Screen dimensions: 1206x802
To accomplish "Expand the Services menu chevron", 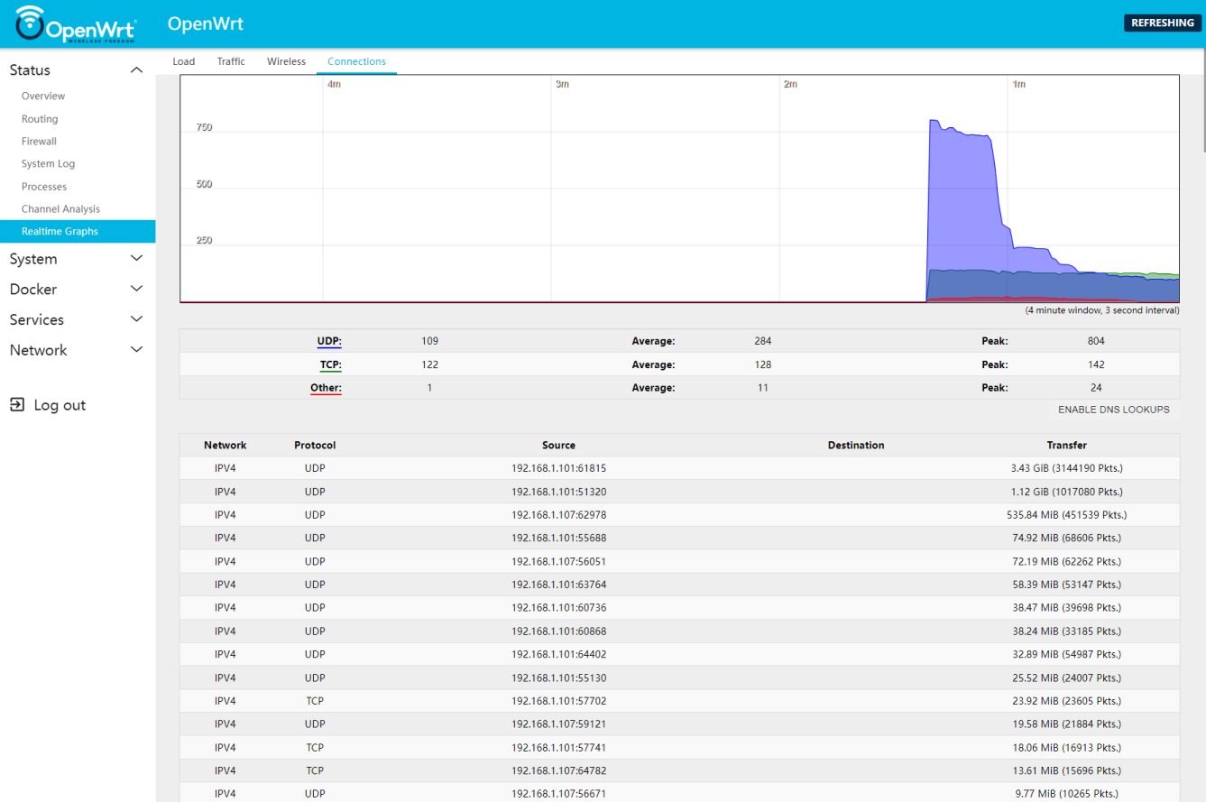I will coord(136,319).
